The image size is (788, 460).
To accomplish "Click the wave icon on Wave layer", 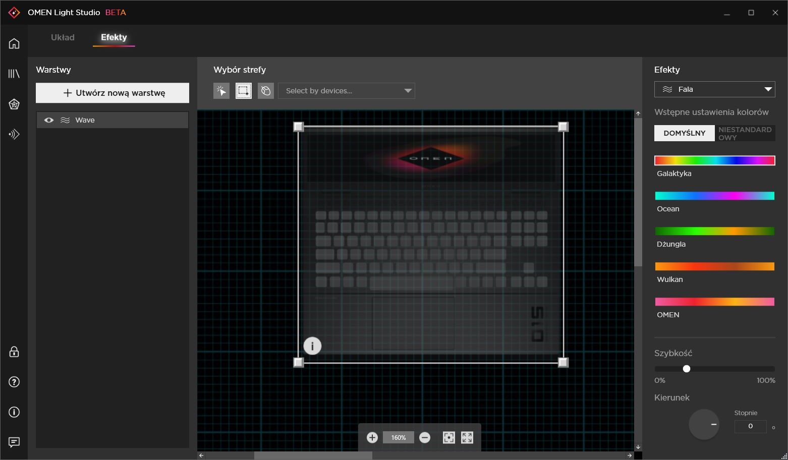I will click(x=65, y=120).
